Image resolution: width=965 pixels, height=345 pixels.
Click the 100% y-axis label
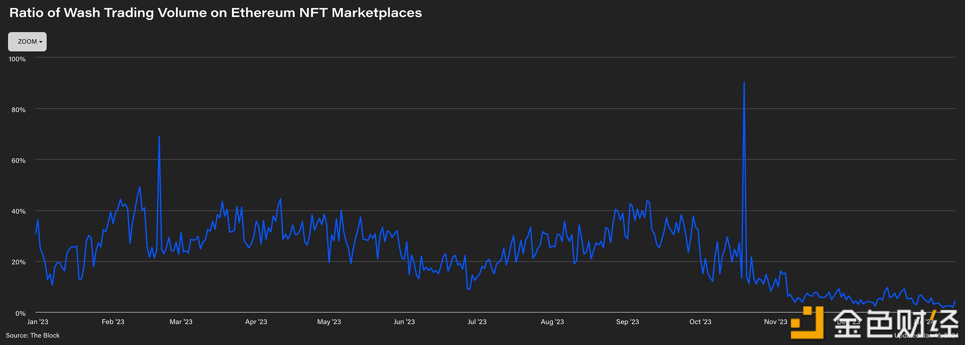click(17, 59)
